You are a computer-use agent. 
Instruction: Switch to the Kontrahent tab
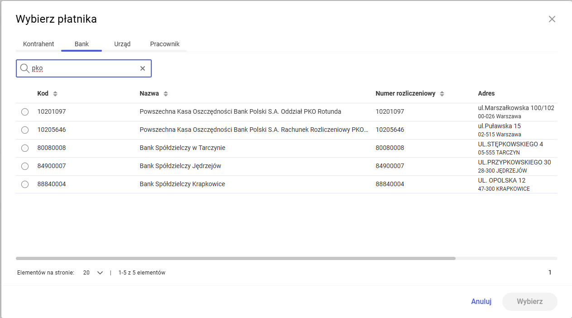coord(38,44)
